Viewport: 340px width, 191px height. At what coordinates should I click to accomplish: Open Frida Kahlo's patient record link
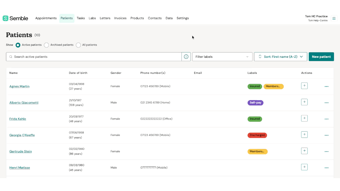(18, 119)
